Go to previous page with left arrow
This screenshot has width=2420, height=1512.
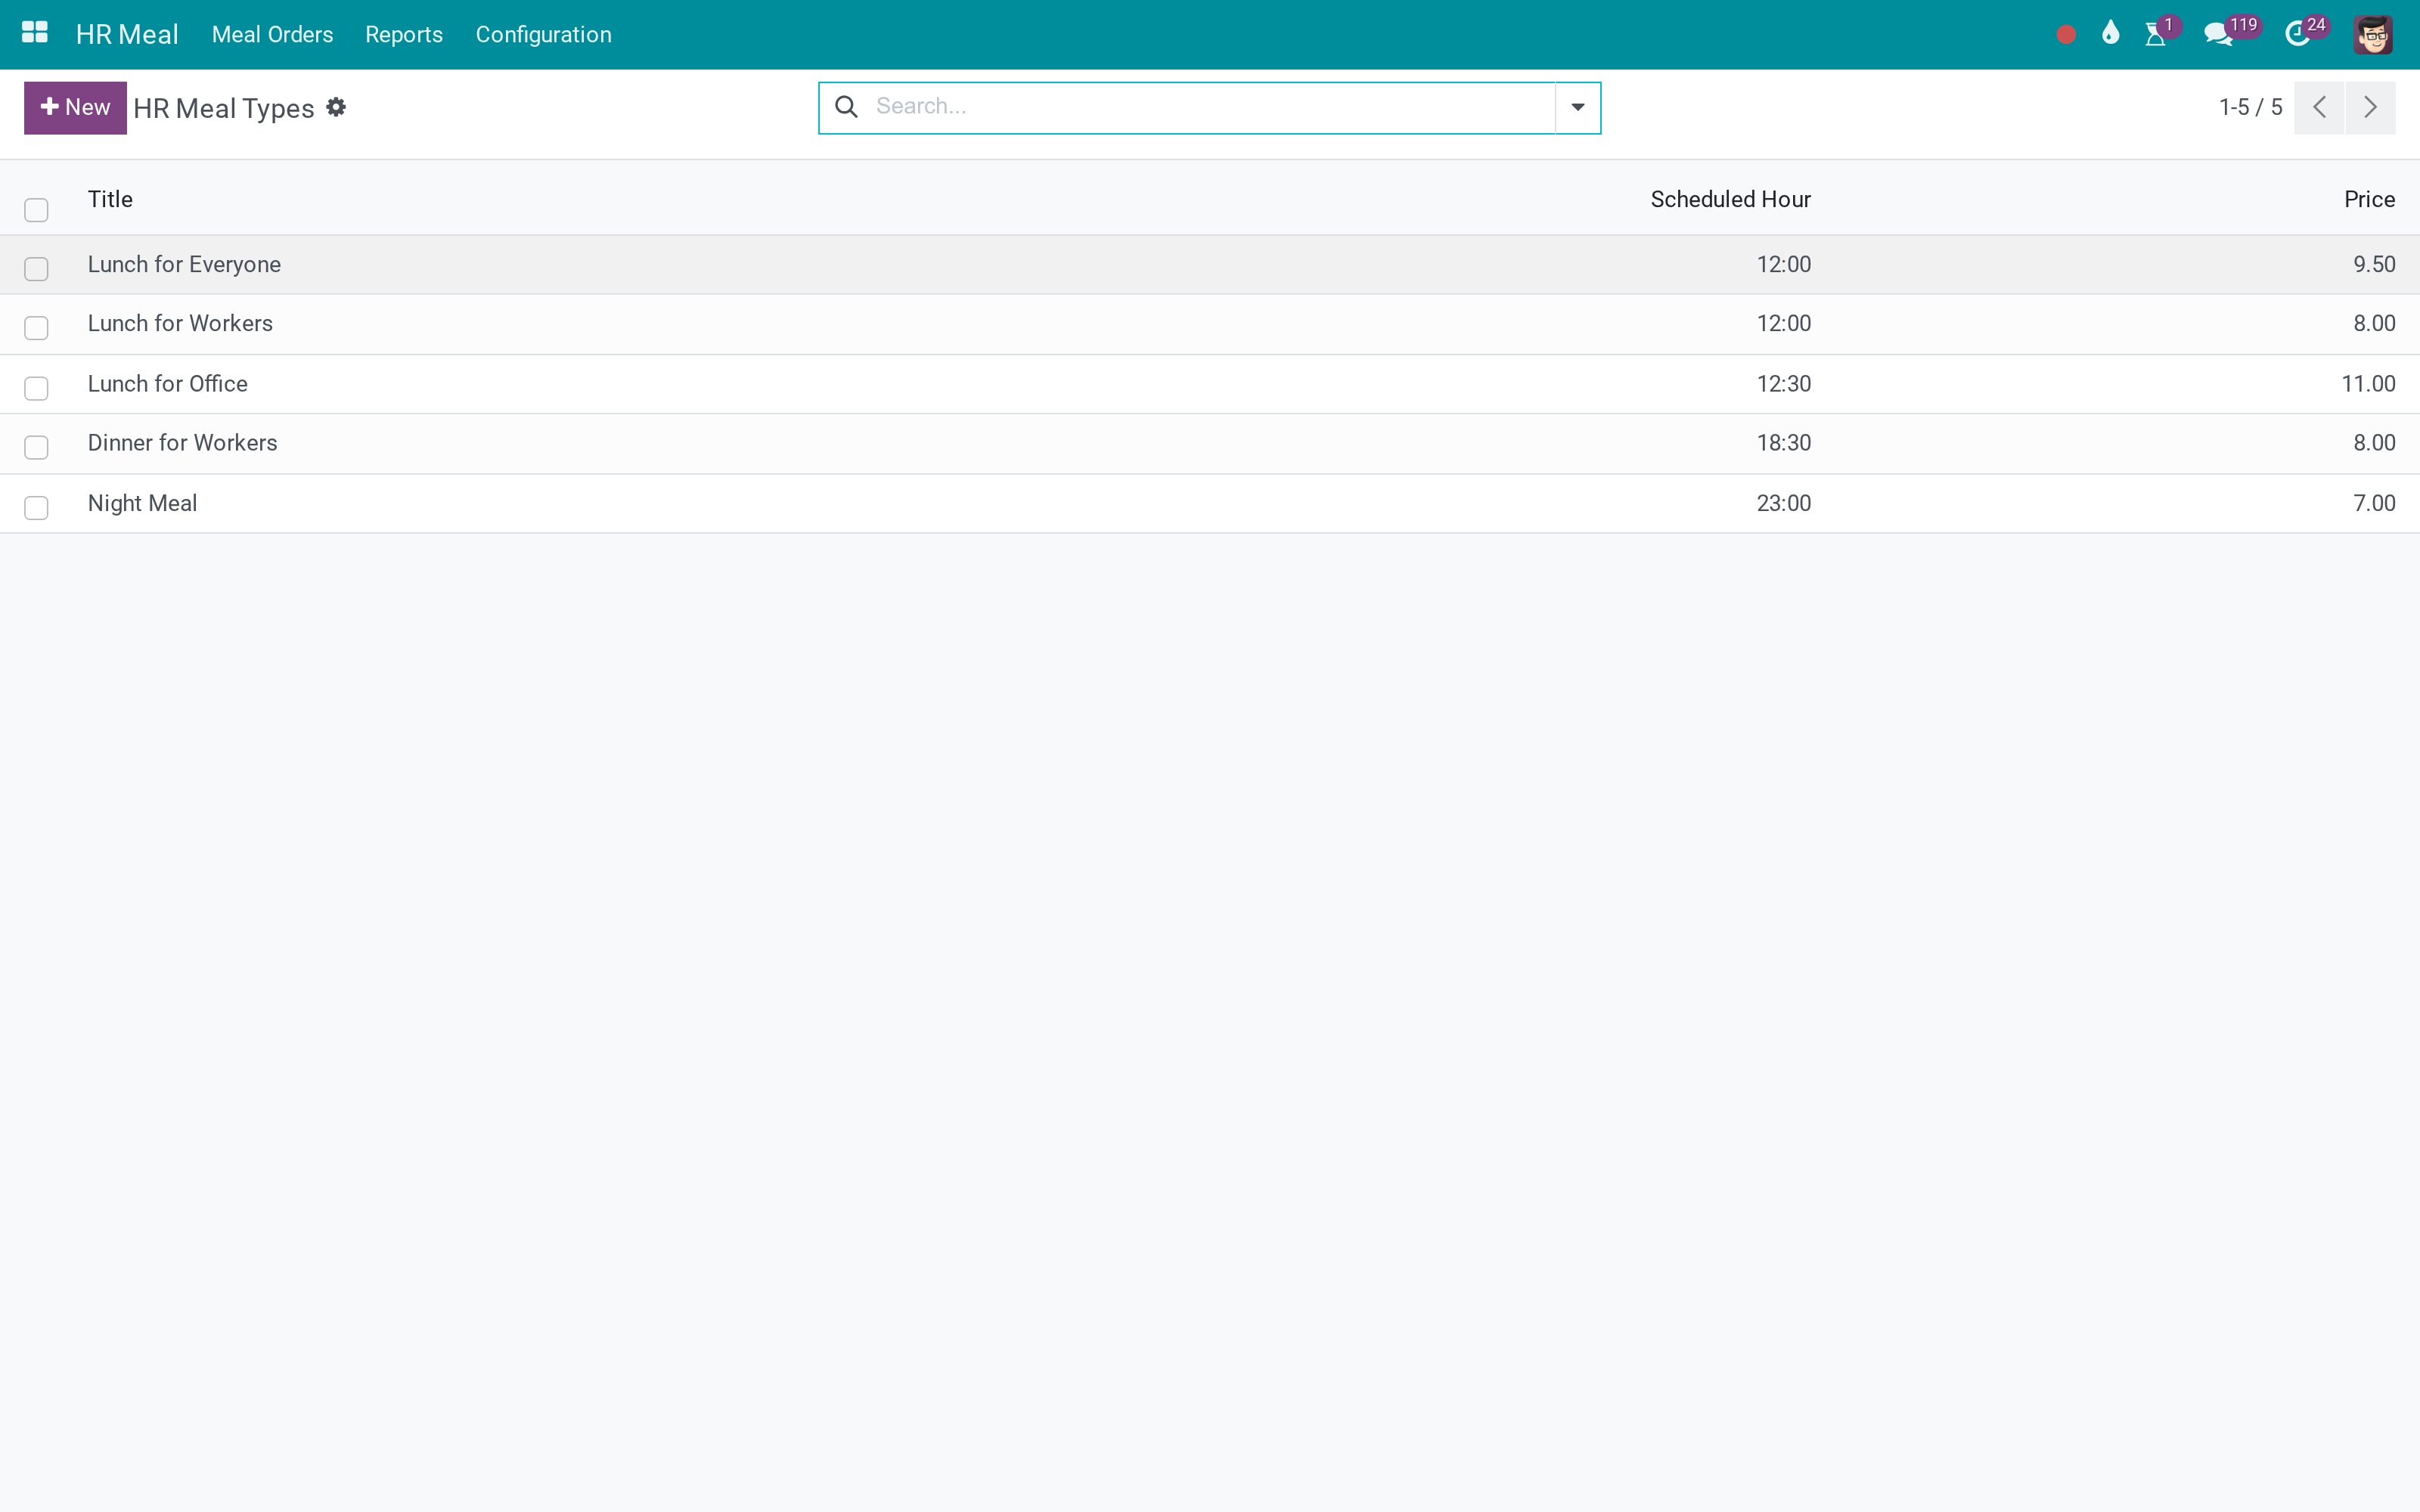(2319, 107)
